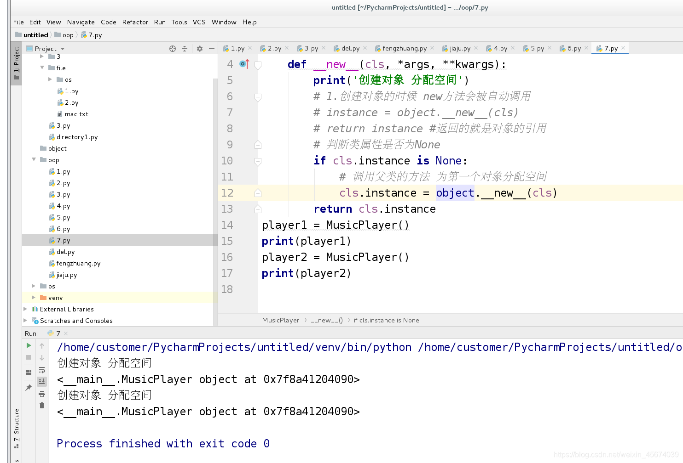The height and width of the screenshot is (463, 683).
Task: Collapse the oop folder
Action: click(34, 159)
